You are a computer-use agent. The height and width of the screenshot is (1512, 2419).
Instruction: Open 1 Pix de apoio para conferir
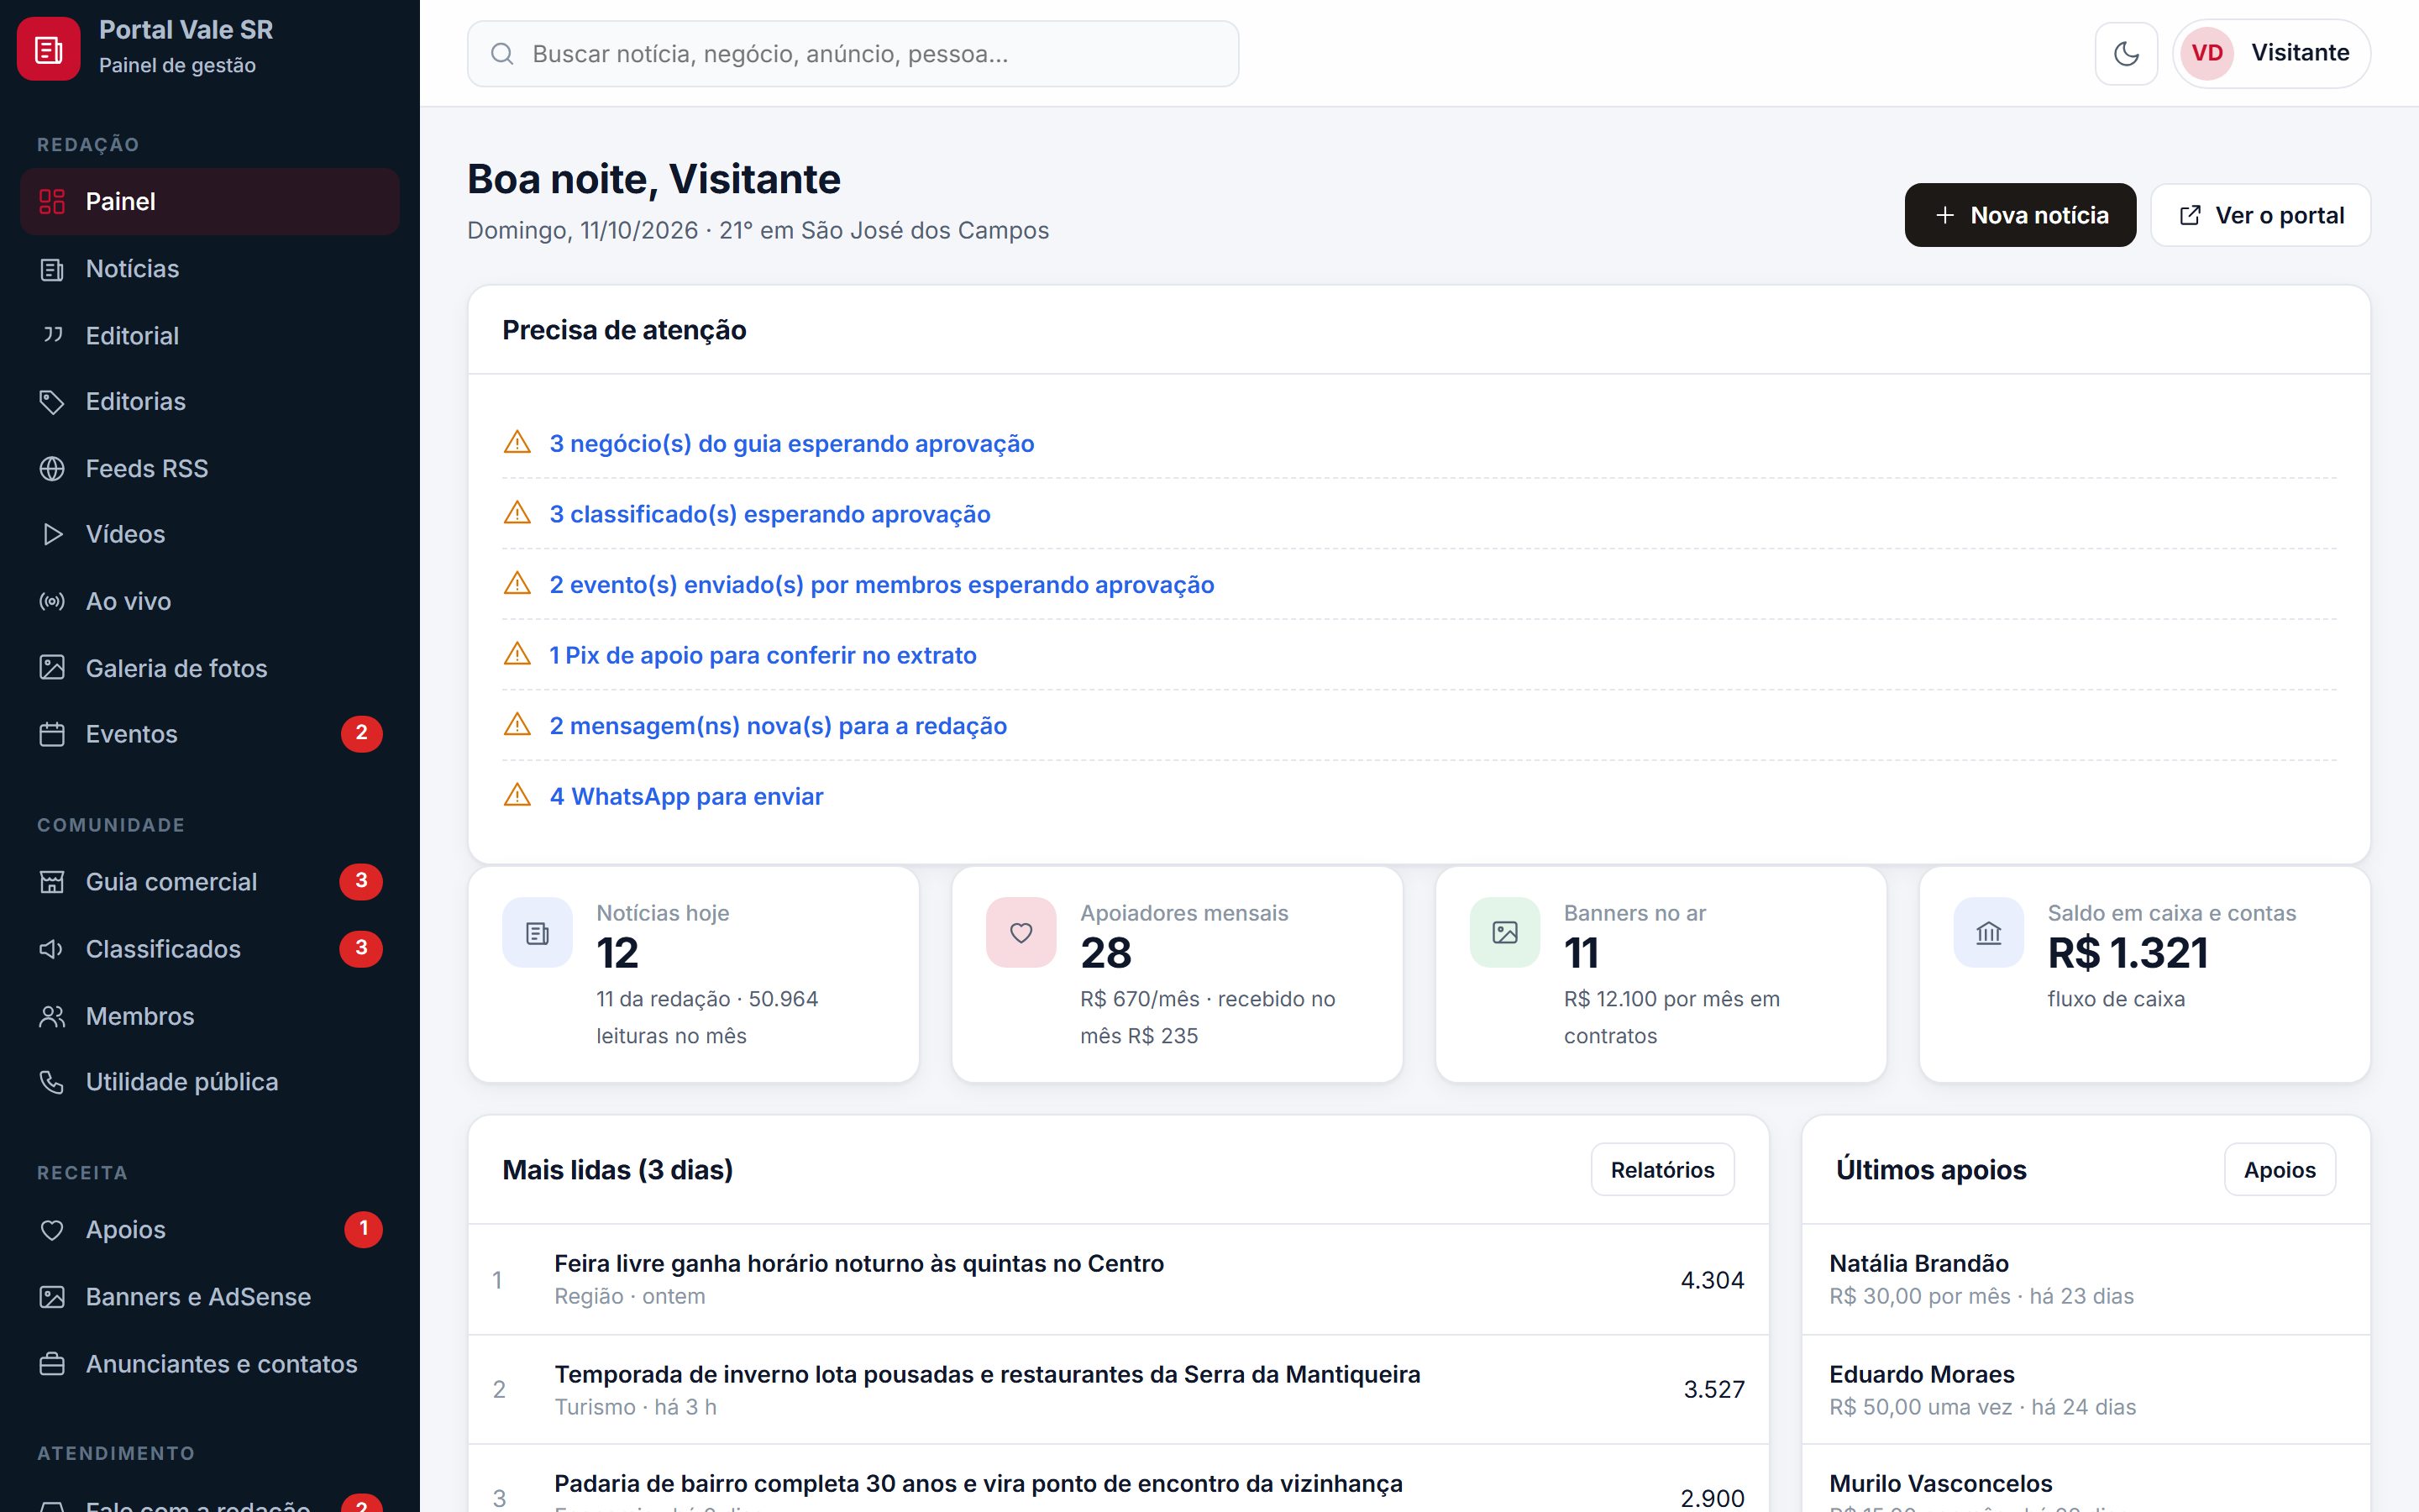(x=763, y=655)
